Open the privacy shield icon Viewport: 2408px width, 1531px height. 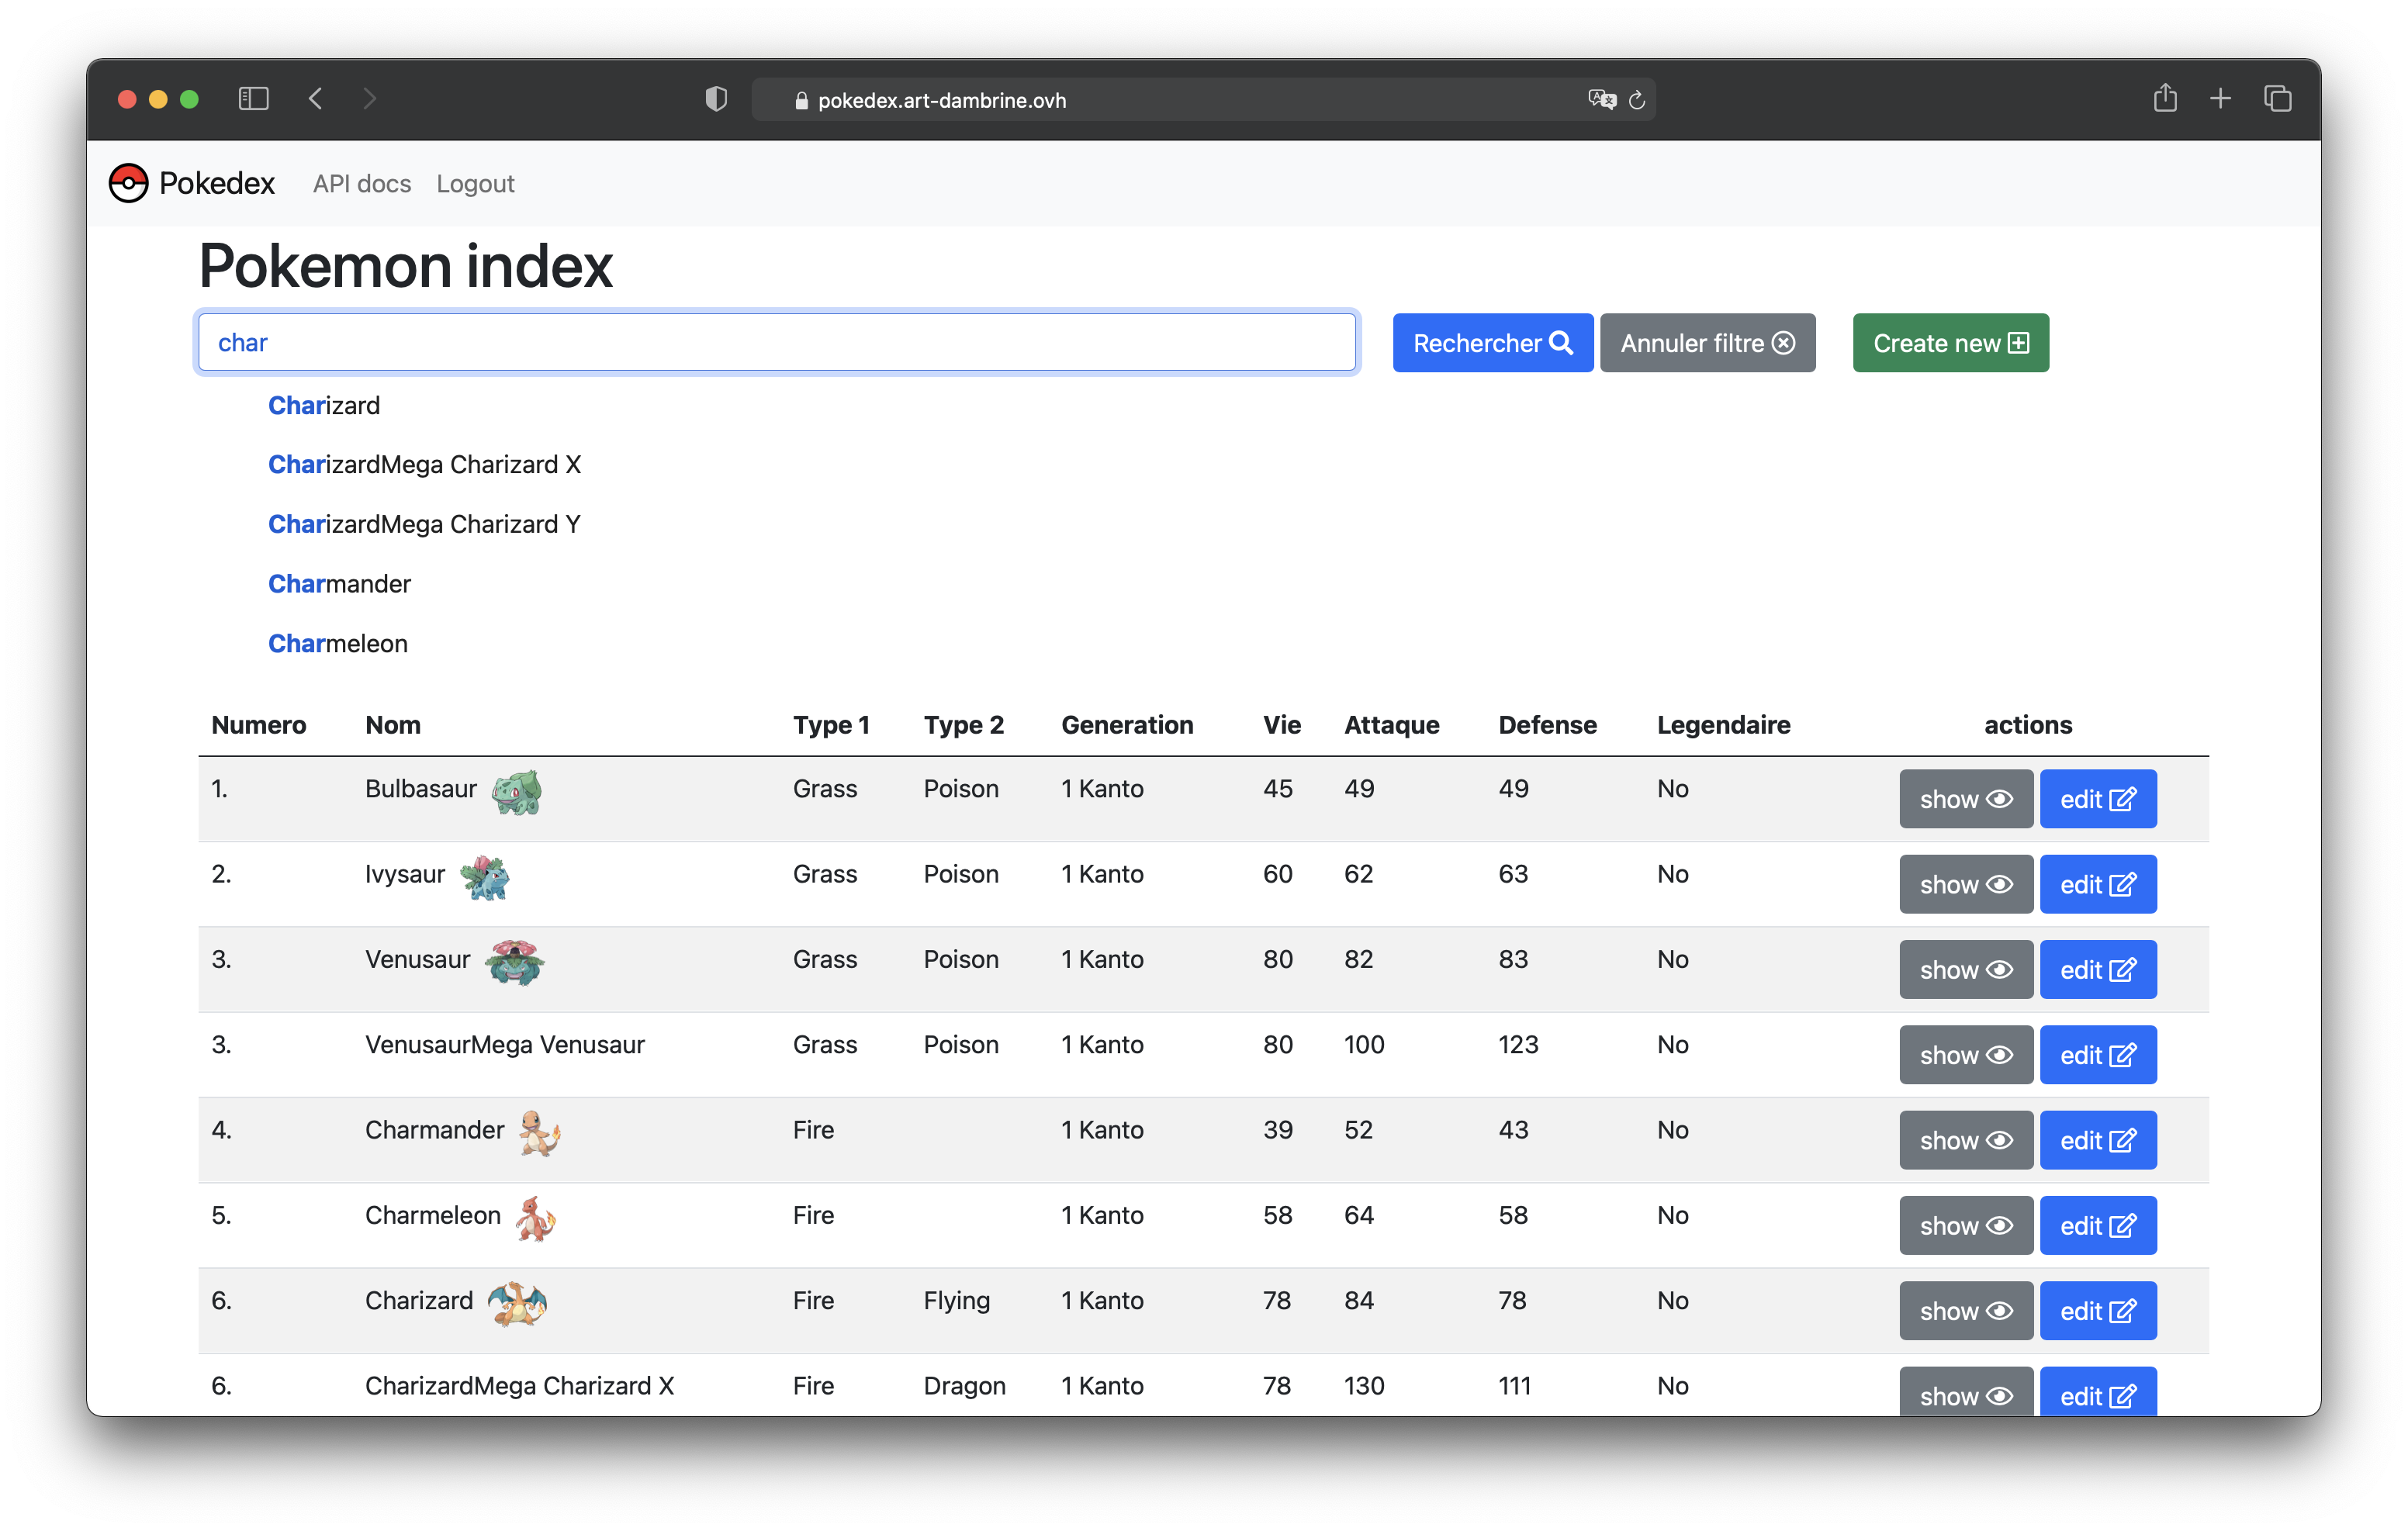[x=716, y=99]
